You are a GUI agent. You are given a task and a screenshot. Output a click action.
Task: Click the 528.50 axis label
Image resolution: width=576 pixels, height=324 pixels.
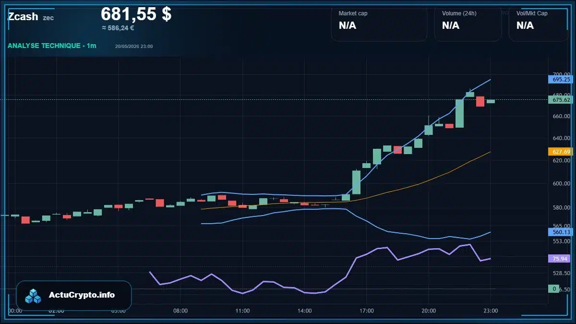click(561, 273)
